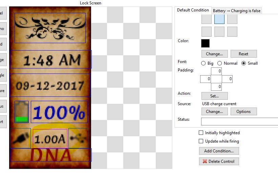
Task: Select the power plug icon in preview
Action: tap(21, 138)
